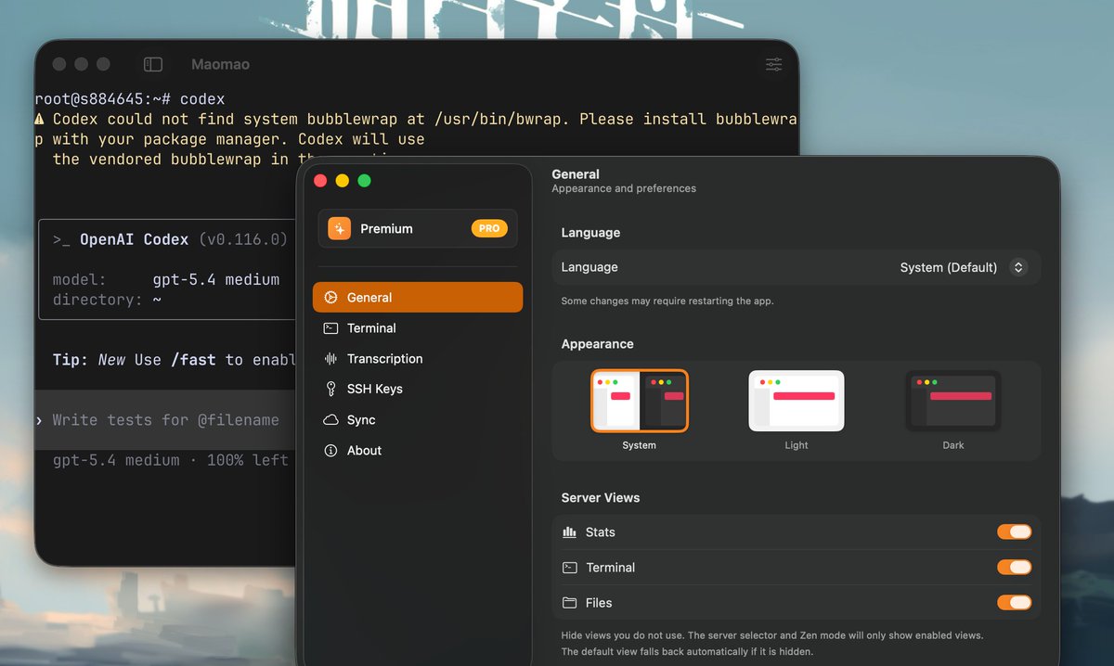Open the General settings section
1114x666 pixels.
(418, 297)
